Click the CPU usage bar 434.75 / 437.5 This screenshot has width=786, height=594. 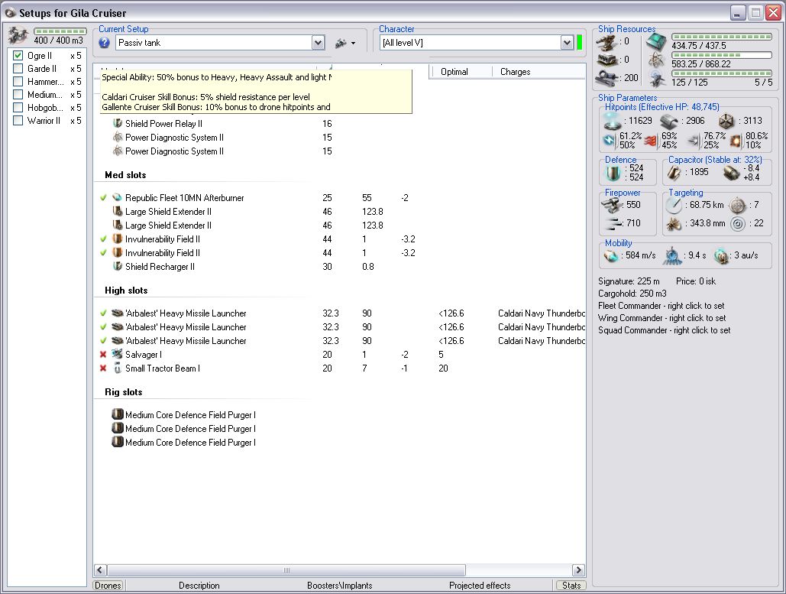tap(721, 37)
